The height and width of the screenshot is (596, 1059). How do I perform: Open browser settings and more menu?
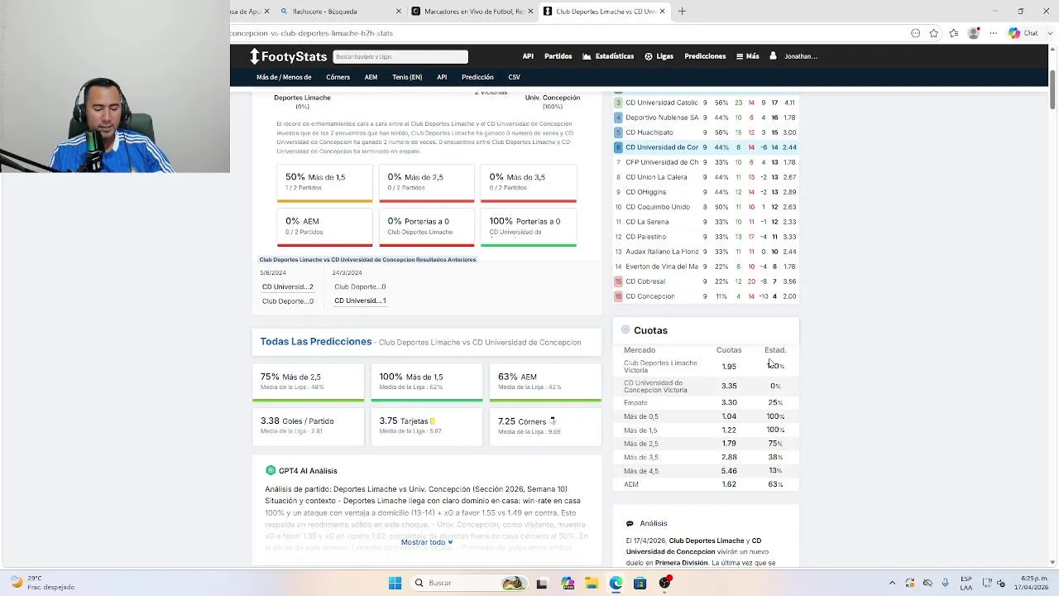(994, 33)
